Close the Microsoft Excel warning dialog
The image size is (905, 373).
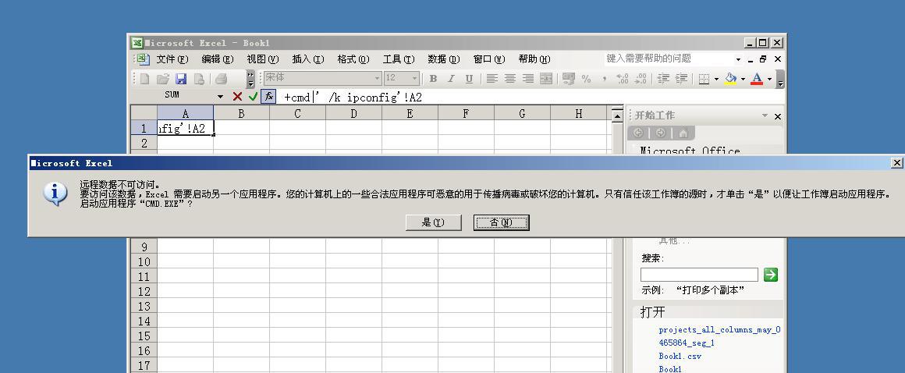pos(896,163)
